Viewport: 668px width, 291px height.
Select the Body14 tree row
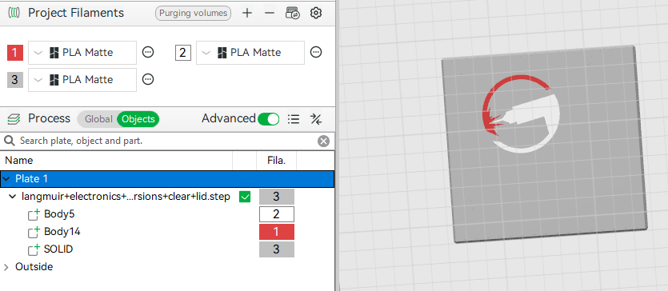click(167, 232)
